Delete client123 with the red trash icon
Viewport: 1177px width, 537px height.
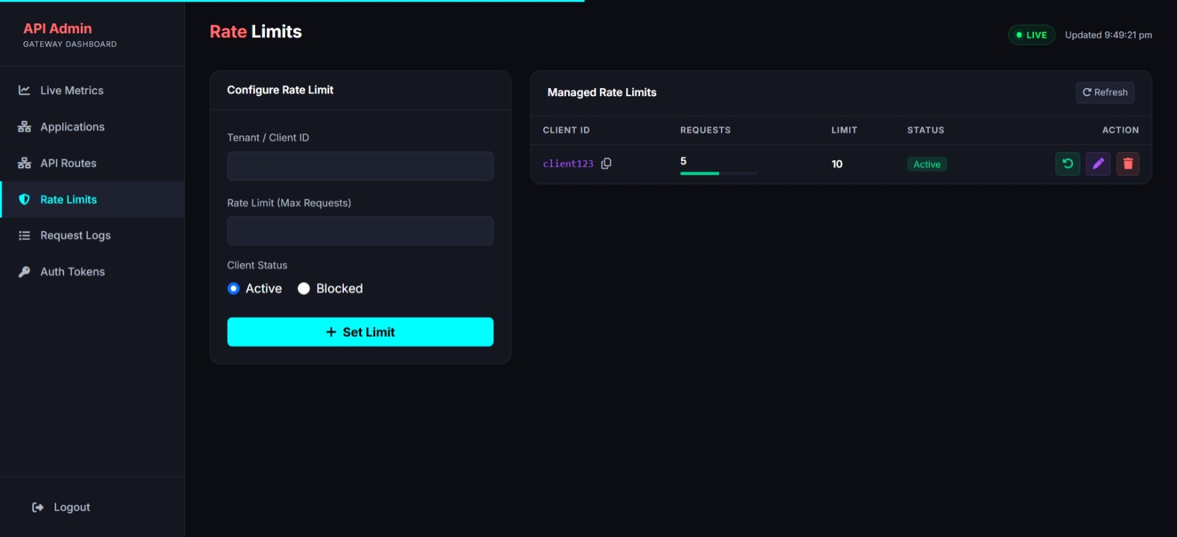(1128, 163)
